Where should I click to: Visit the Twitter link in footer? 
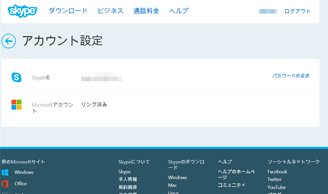coord(275,179)
